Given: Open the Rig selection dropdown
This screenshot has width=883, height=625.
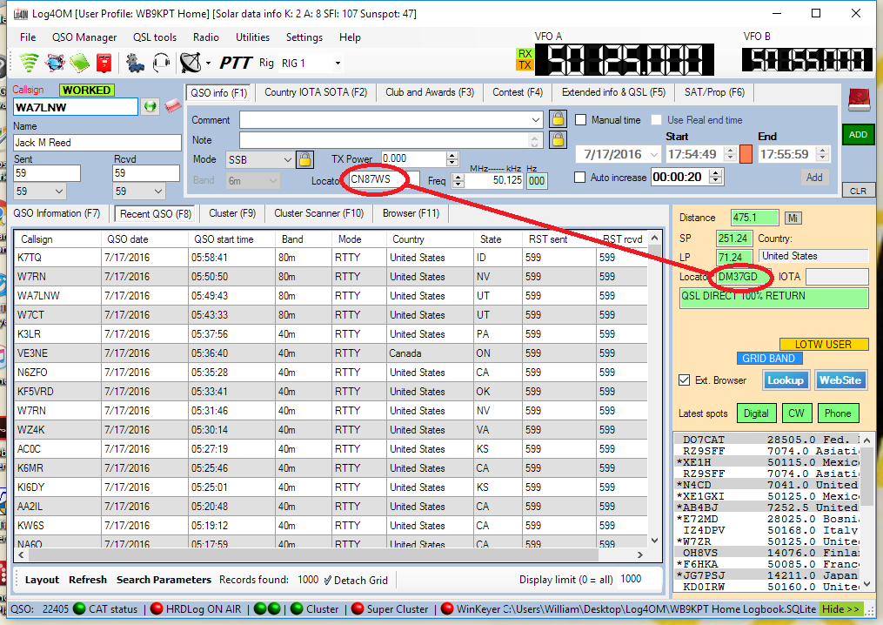Looking at the screenshot, I should [338, 64].
